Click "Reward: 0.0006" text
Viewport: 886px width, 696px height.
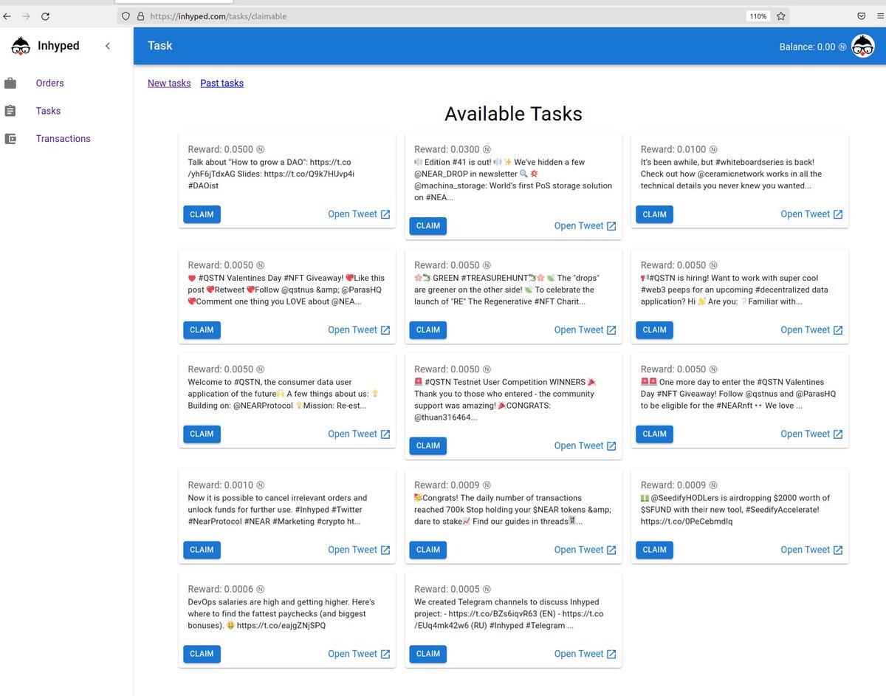pos(226,590)
